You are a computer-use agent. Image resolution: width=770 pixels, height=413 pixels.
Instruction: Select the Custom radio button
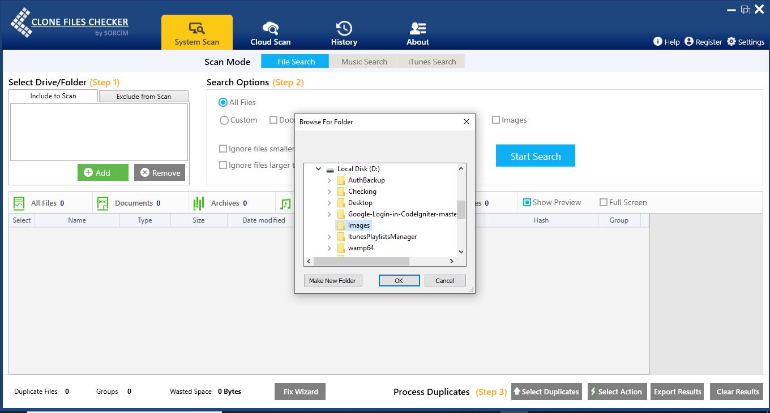point(224,120)
